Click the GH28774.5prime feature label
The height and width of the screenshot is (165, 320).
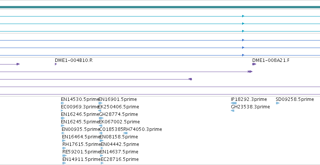(118, 114)
